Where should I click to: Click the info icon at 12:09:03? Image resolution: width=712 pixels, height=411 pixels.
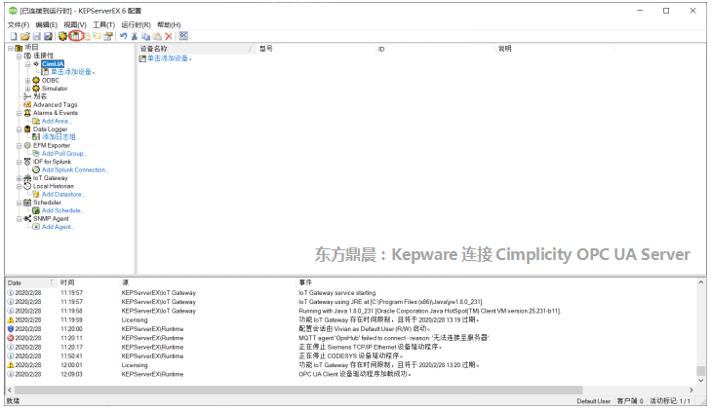[11, 374]
